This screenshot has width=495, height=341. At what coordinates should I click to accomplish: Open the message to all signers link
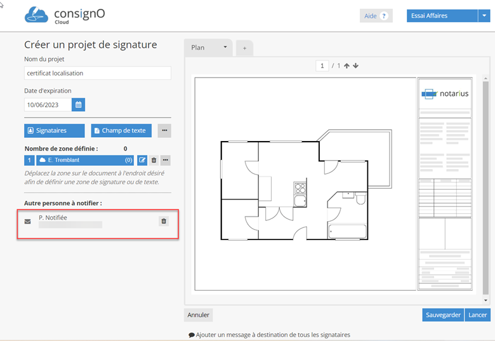tap(269, 335)
